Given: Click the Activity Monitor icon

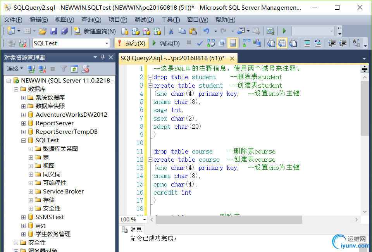Looking at the screenshot, I should pos(270,31).
